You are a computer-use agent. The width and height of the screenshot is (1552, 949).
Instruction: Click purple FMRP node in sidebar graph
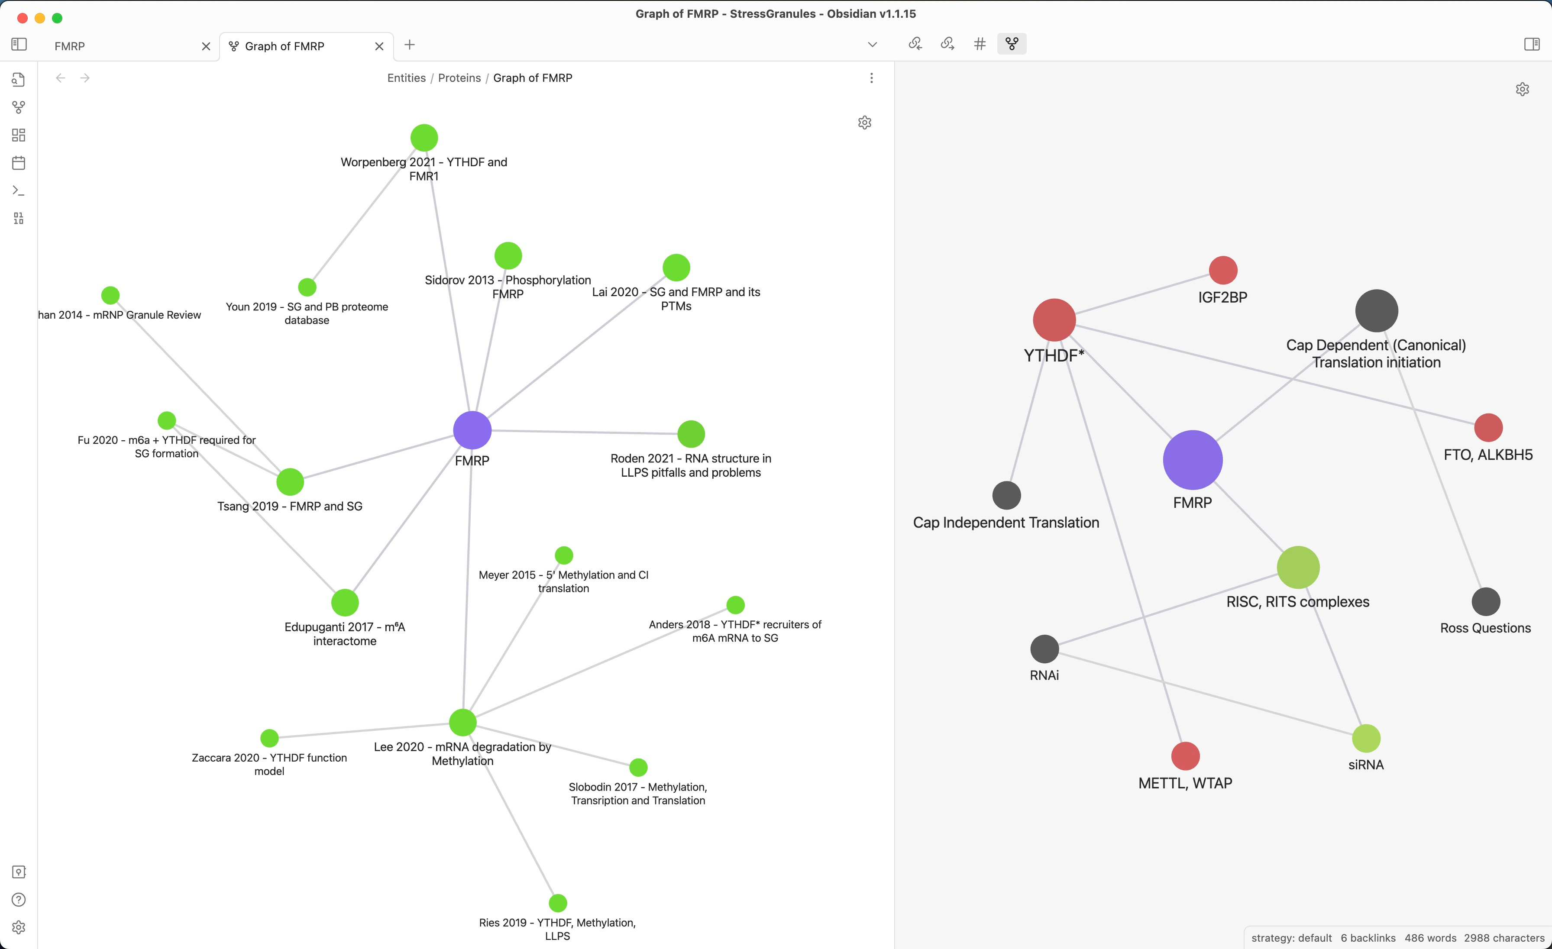1193,460
